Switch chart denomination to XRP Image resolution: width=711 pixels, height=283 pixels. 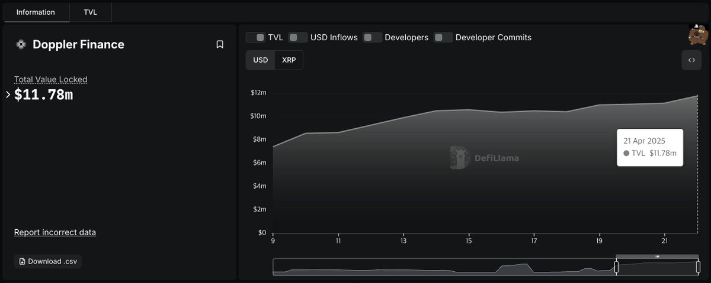pos(289,60)
